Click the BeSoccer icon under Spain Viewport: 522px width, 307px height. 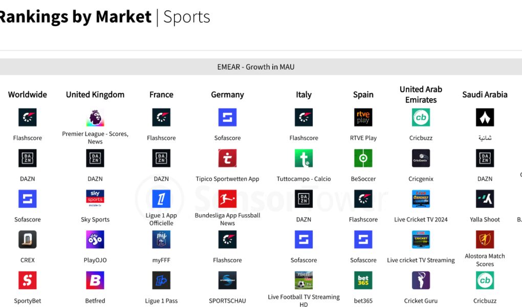pos(363,158)
